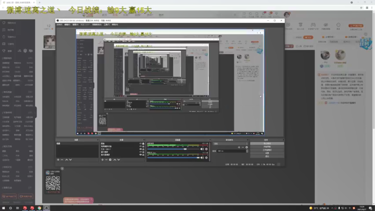Image resolution: width=375 pixels, height=211 pixels.
Task: Remove the scene transition with the minus icon
Action: pyautogui.click(x=243, y=147)
